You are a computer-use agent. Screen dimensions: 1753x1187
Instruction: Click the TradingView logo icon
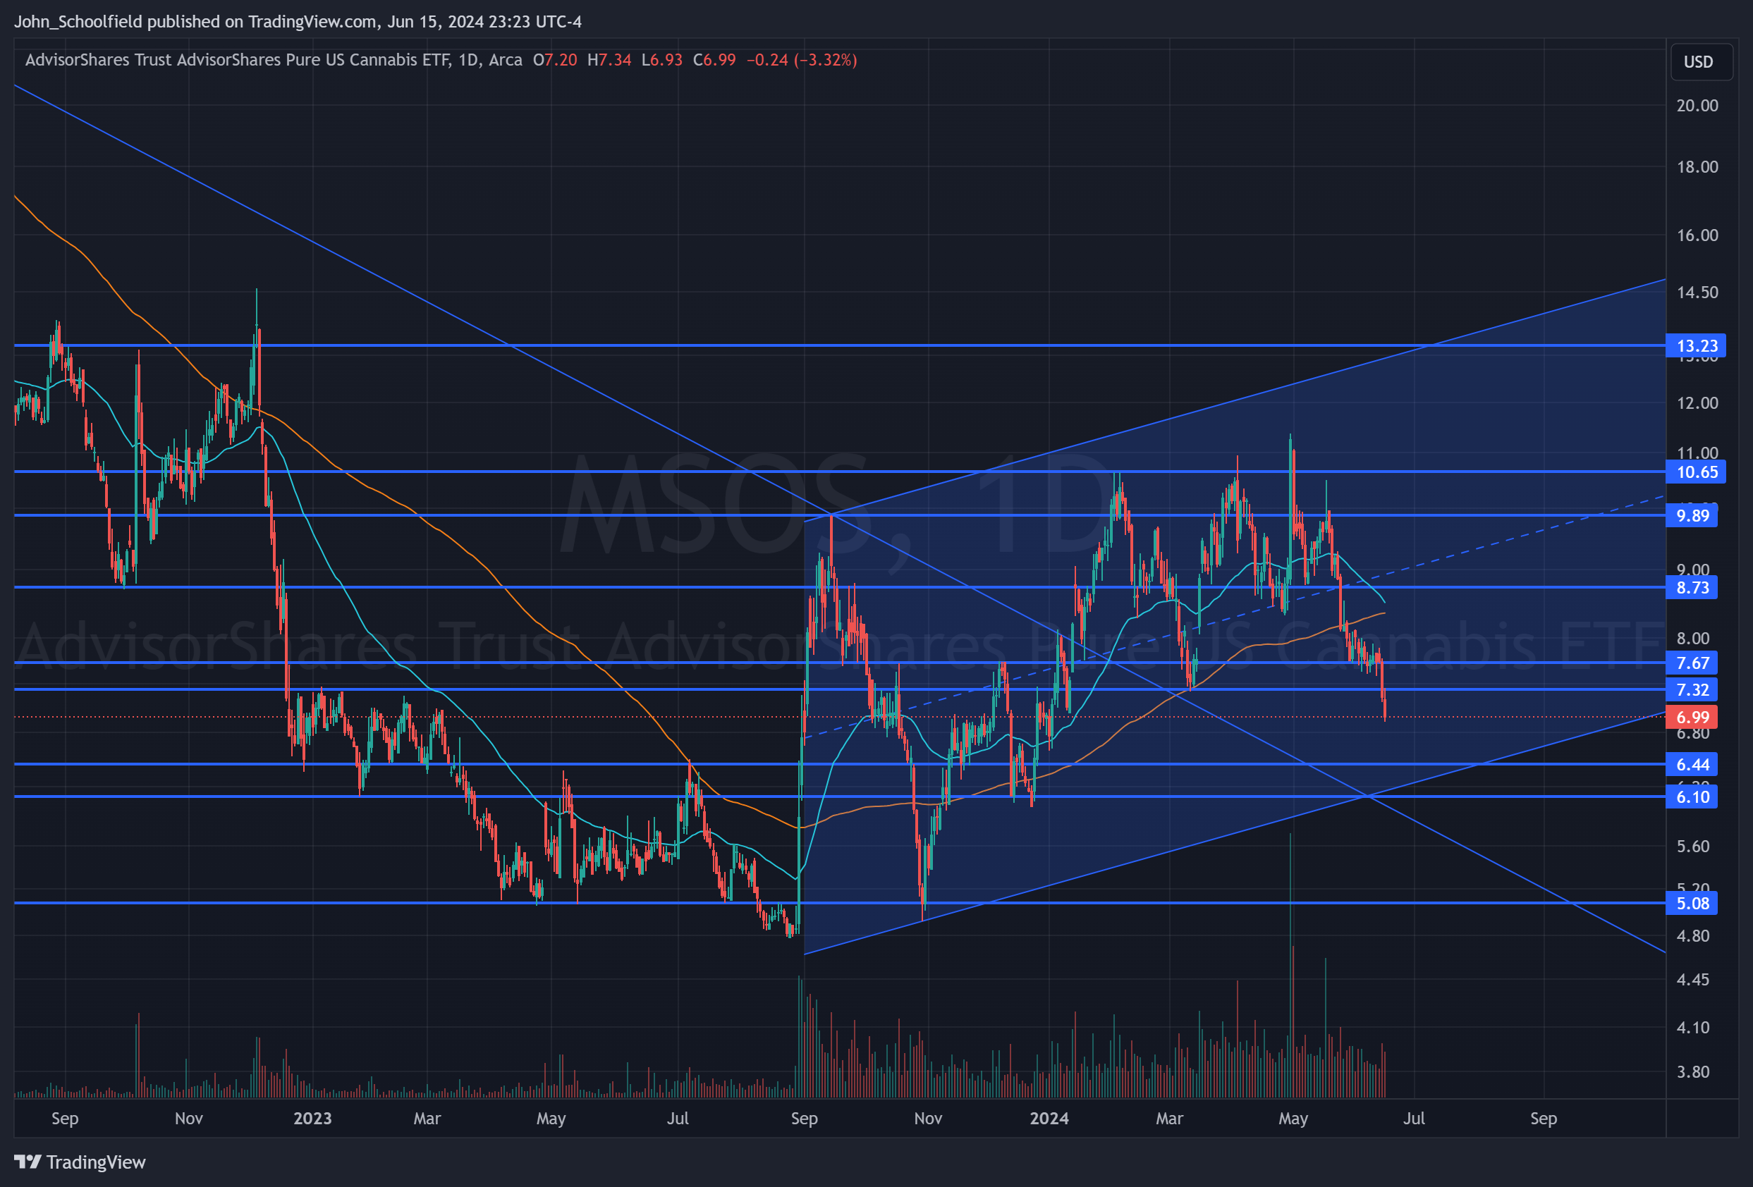point(28,1162)
